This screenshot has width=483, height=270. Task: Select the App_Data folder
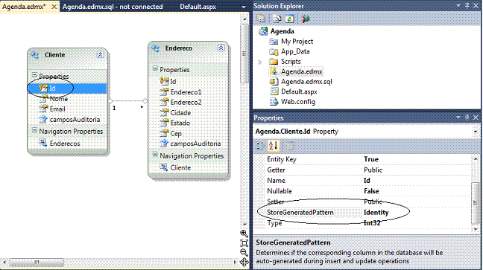tap(295, 51)
